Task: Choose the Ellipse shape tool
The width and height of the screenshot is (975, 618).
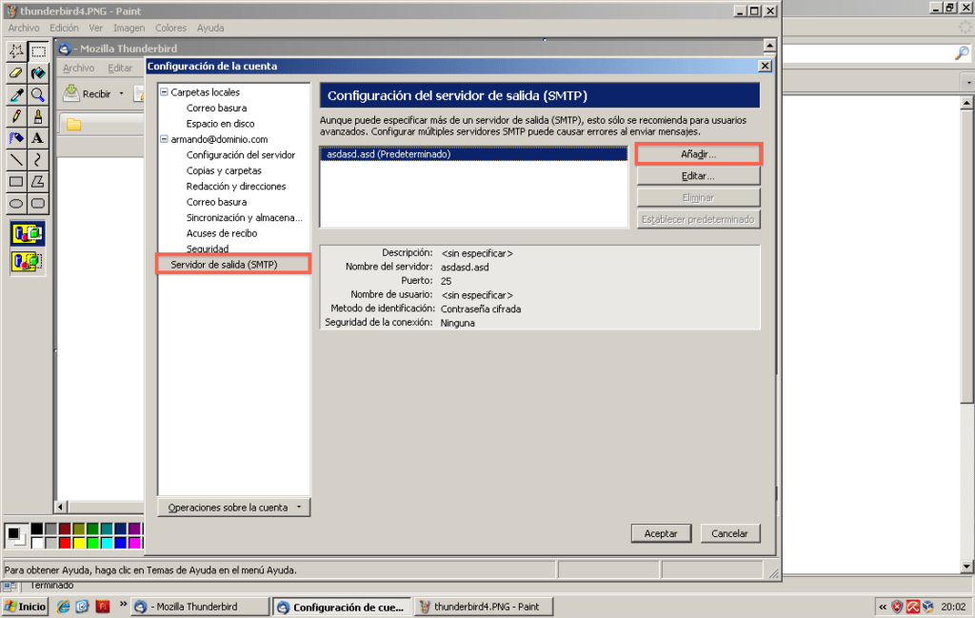Action: 16,203
